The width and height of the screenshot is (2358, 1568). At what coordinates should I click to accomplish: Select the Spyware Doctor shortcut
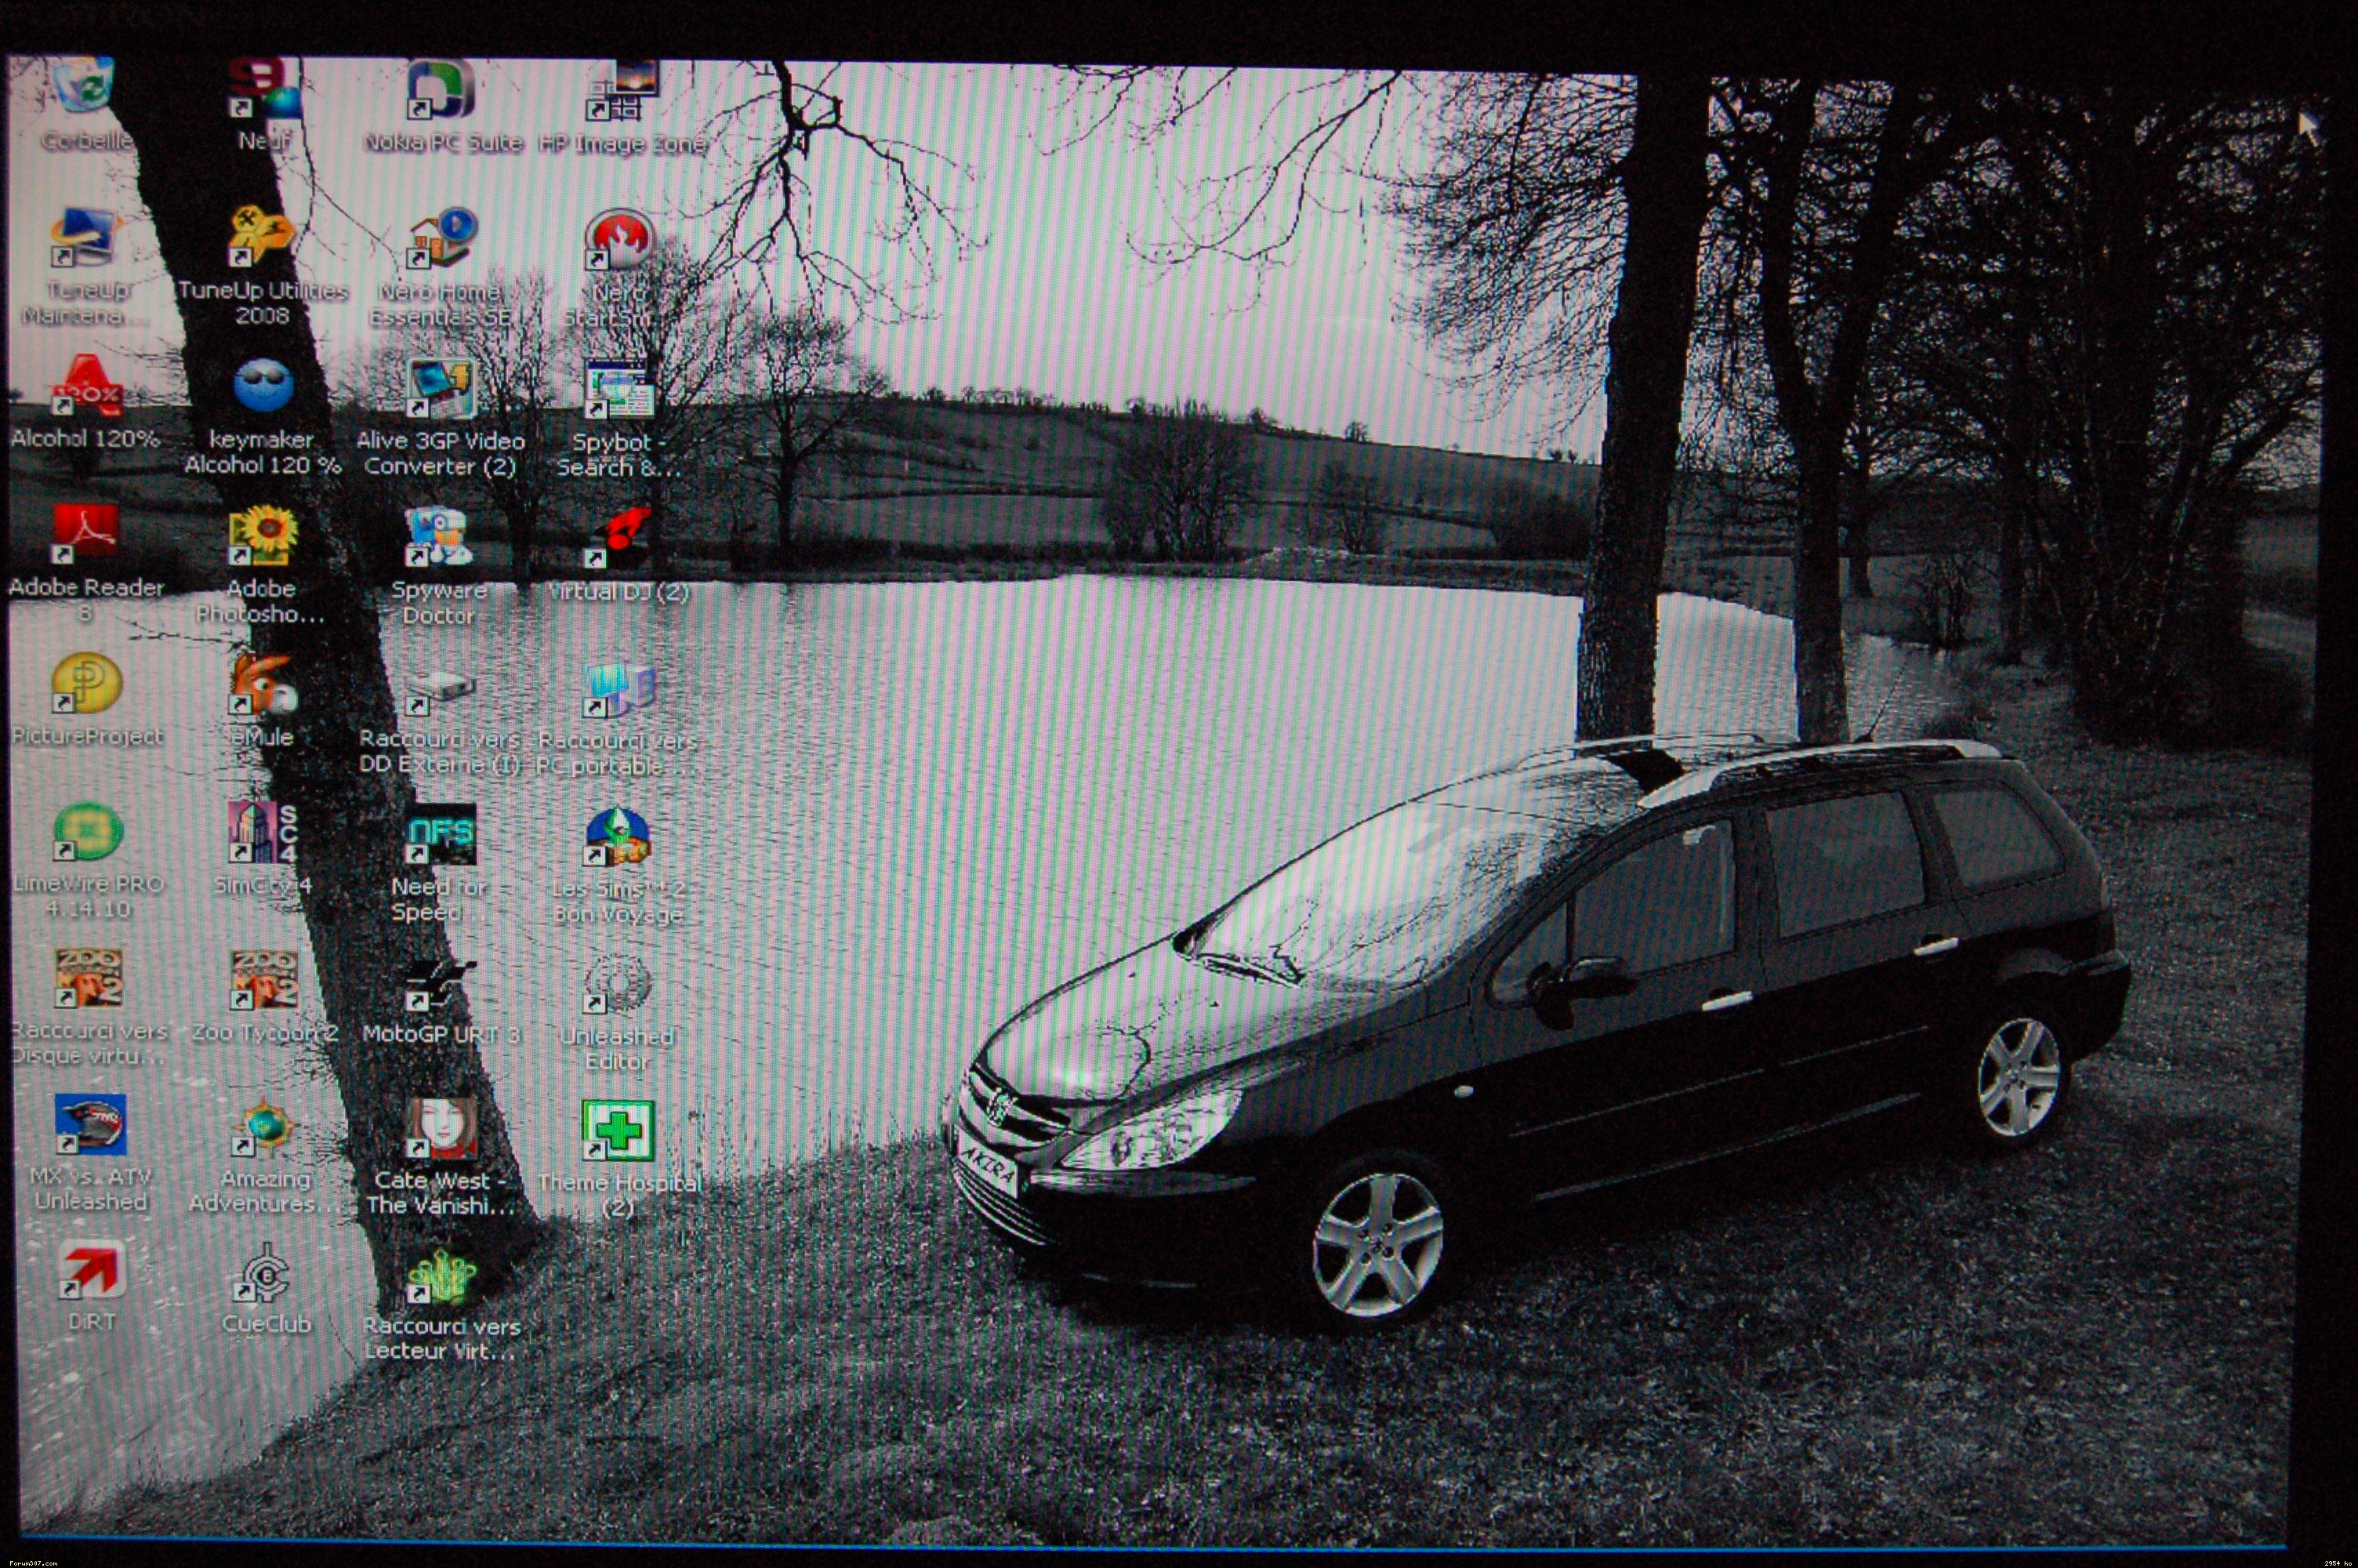tap(439, 538)
